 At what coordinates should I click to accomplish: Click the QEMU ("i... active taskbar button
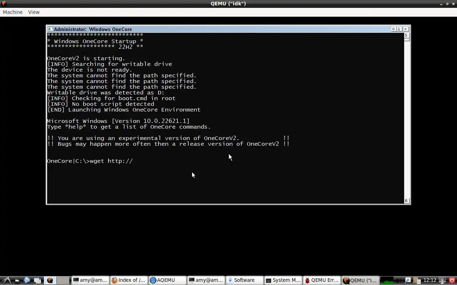pos(360,280)
